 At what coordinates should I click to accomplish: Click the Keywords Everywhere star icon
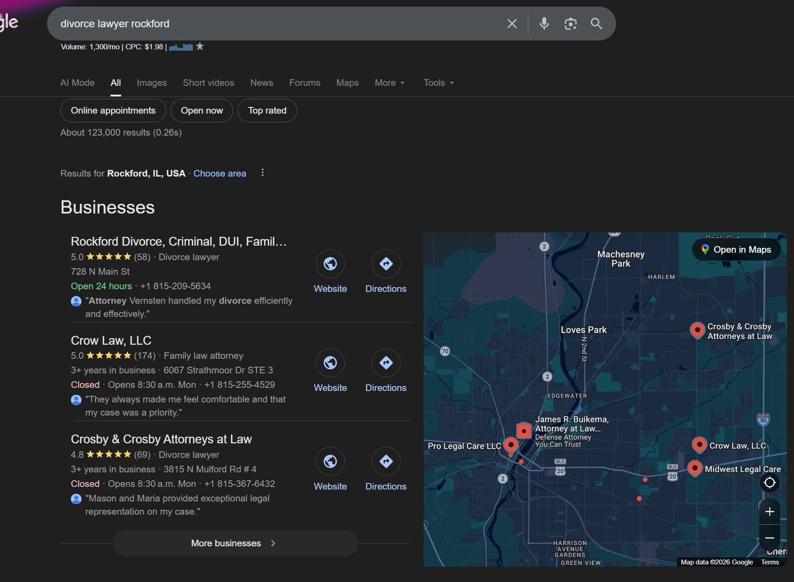point(199,46)
